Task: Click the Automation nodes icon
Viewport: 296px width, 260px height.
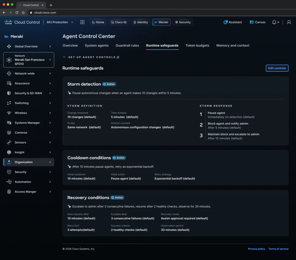Action: [9, 182]
